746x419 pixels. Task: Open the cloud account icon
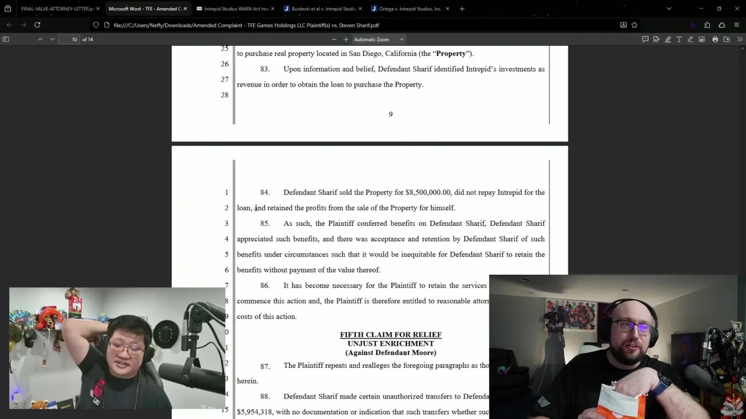(x=722, y=25)
